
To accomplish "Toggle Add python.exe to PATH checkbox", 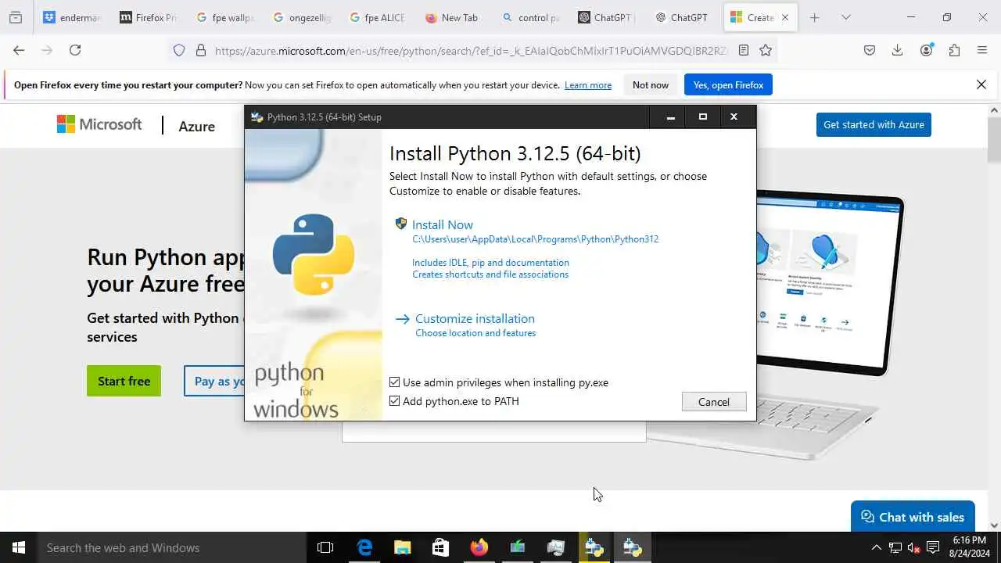I will pos(395,401).
